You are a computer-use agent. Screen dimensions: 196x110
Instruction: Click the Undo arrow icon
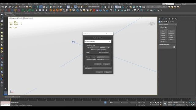(x=2, y=7)
